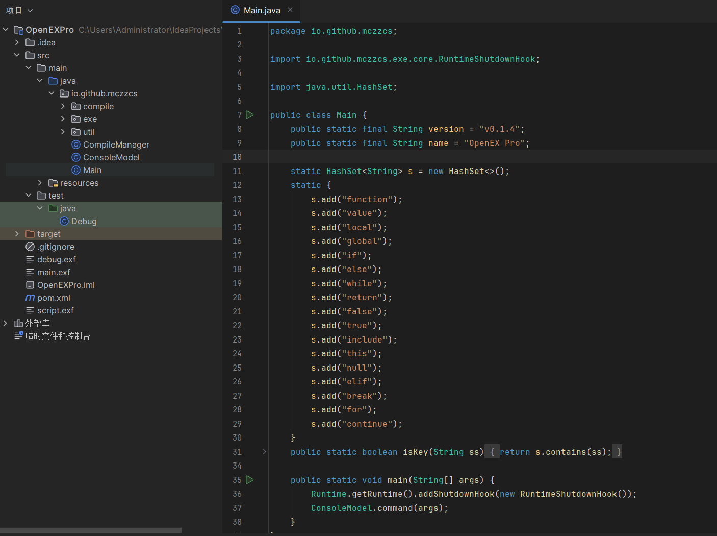717x536 pixels.
Task: Select the CompileManager tree row
Action: tap(111, 144)
